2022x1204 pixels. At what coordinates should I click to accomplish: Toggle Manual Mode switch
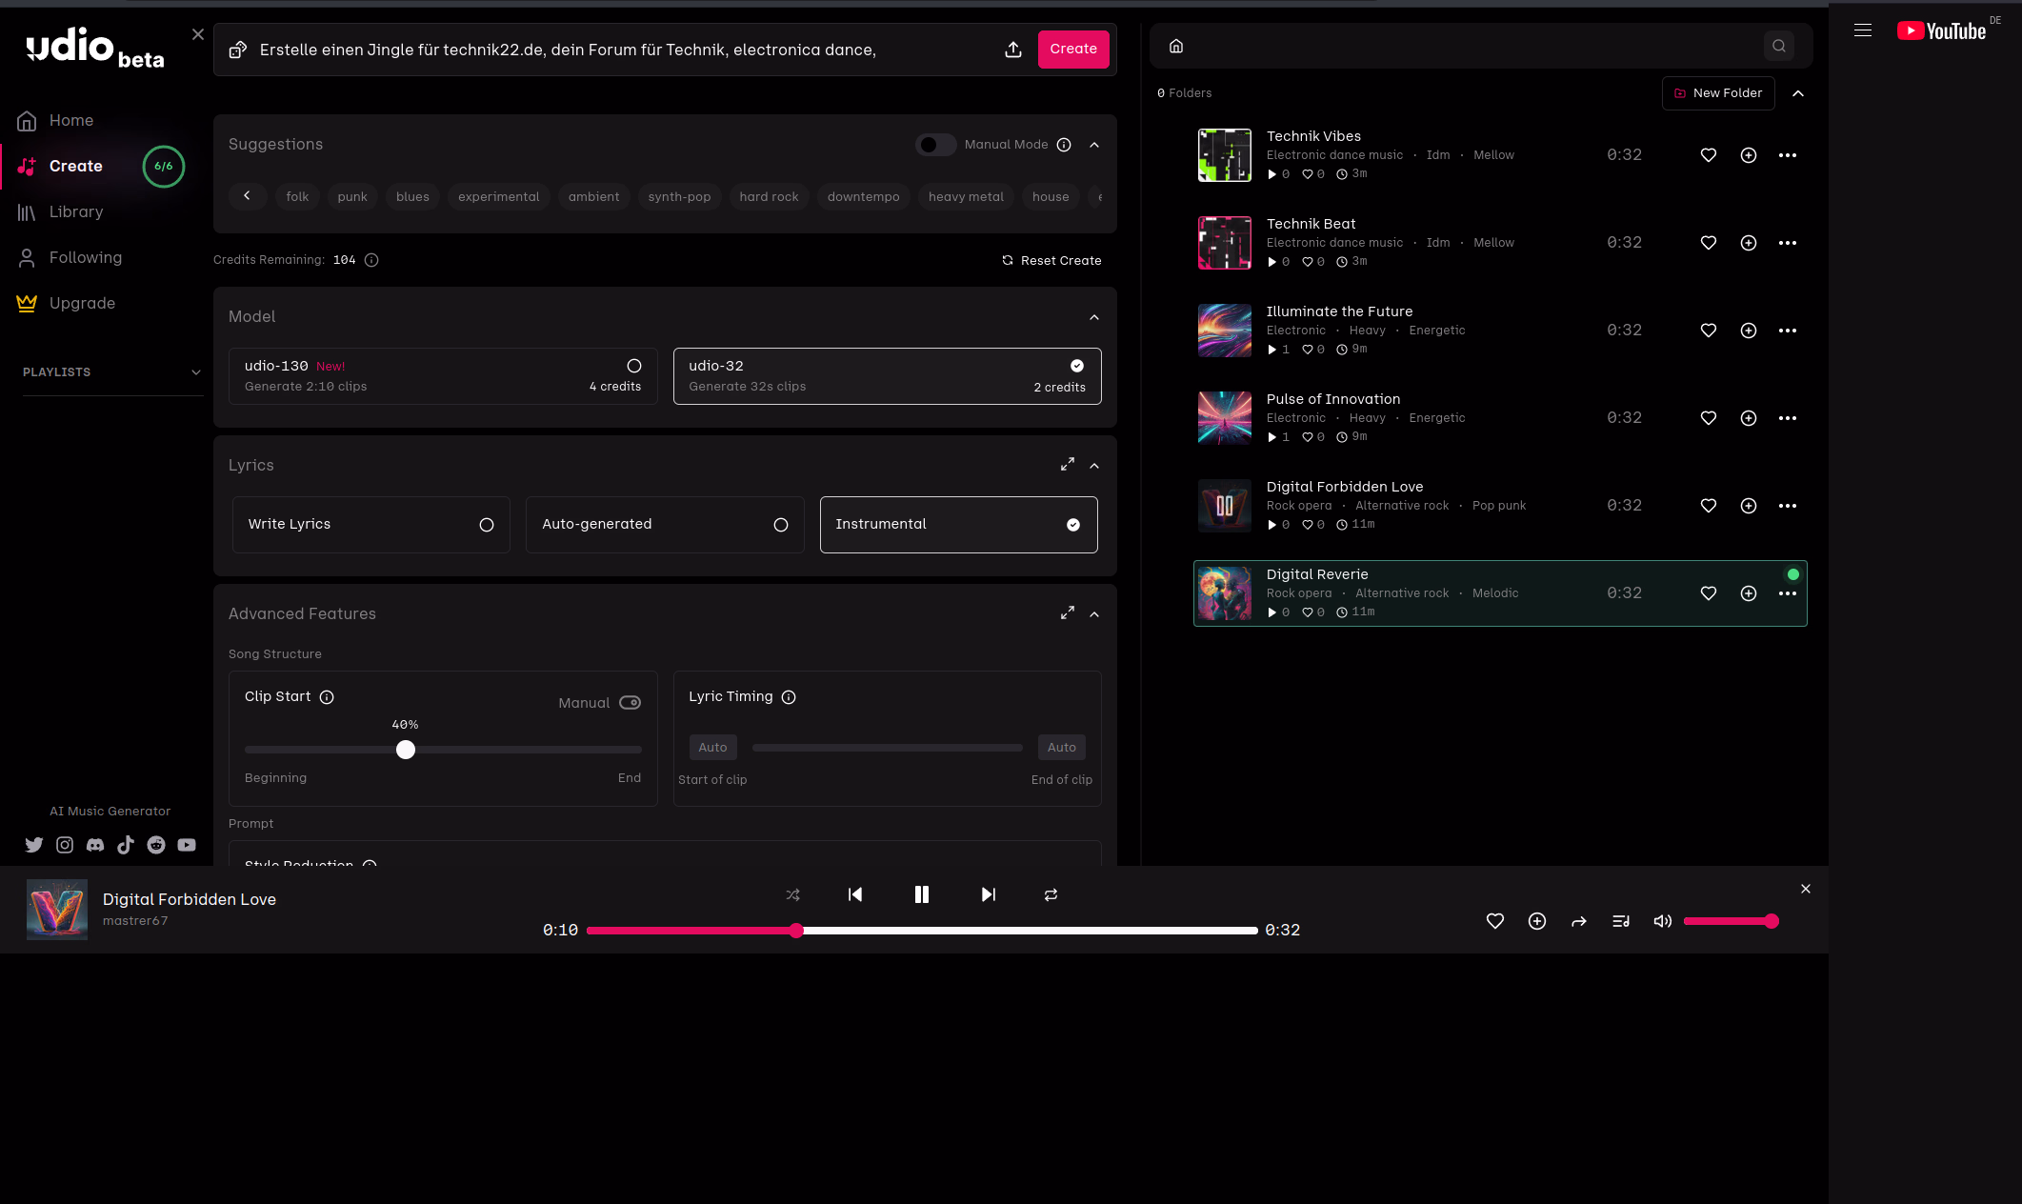pyautogui.click(x=935, y=145)
